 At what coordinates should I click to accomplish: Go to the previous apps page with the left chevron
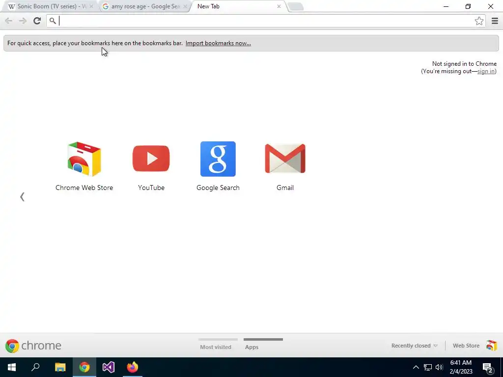pos(22,197)
